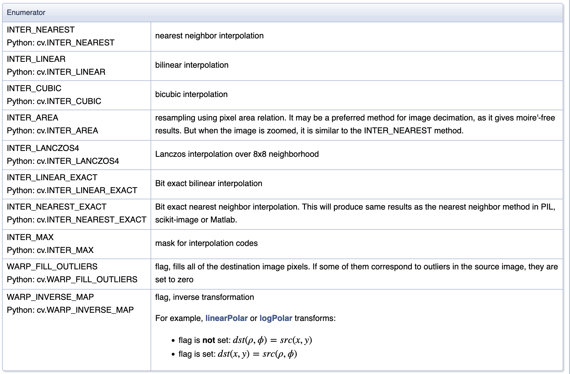
Task: Select the INTER_LINEAR enumerator name
Action: pyautogui.click(x=36, y=59)
